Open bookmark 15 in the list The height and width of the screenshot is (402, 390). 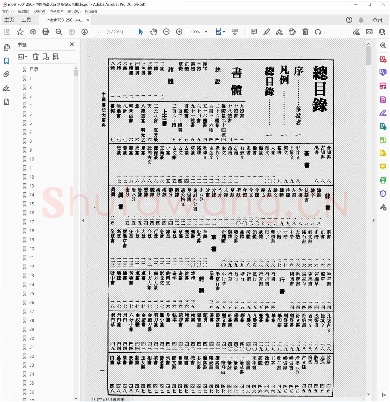point(31,204)
